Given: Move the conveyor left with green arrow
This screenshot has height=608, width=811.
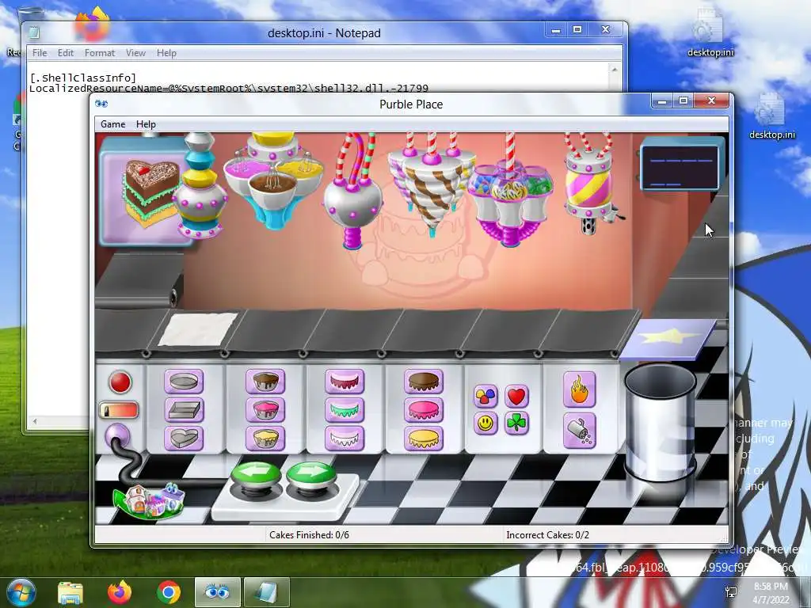Looking at the screenshot, I should coord(256,473).
